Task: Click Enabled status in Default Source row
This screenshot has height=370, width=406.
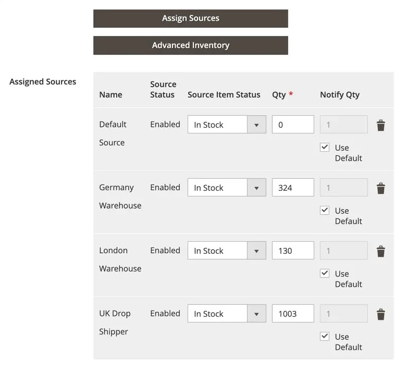Action: click(x=165, y=125)
